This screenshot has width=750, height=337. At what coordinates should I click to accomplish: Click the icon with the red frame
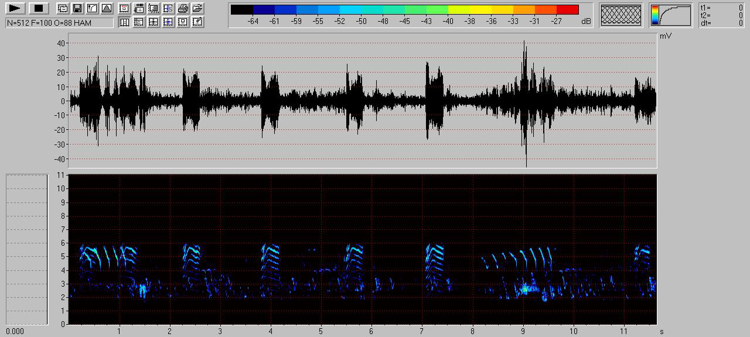[124, 8]
